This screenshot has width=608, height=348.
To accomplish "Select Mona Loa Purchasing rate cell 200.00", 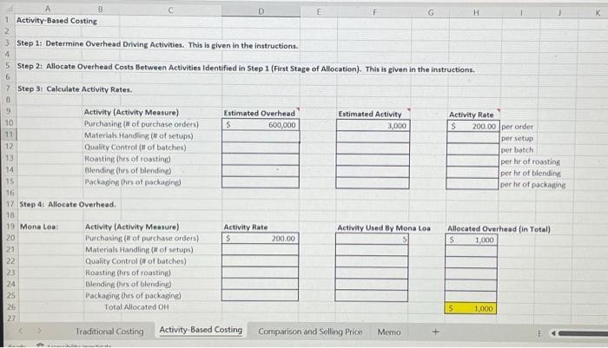I will pos(261,239).
